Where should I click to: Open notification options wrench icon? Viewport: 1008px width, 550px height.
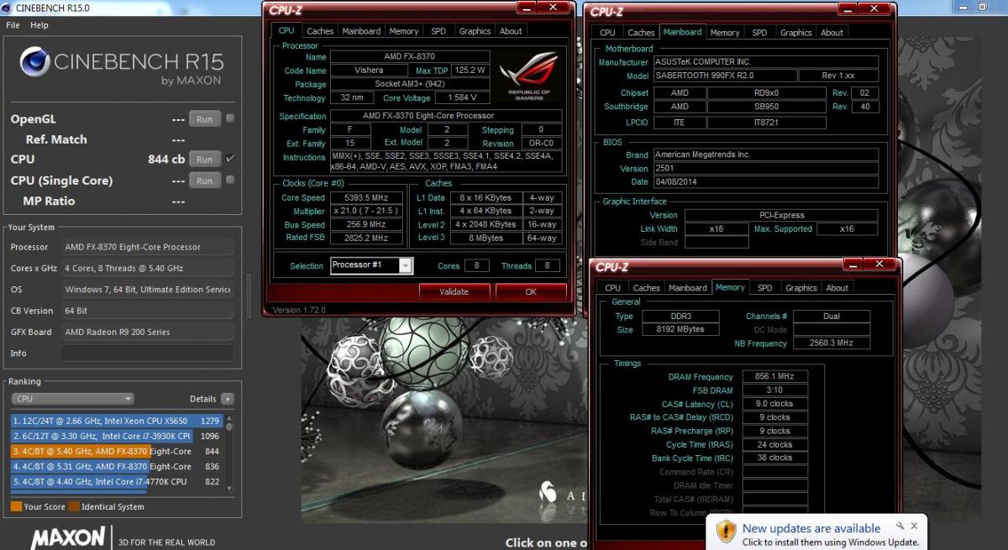tap(900, 526)
